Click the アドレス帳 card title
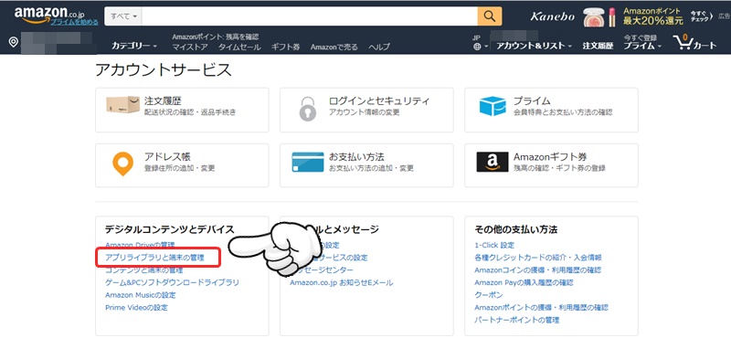Viewport: 731px width, 338px height. (x=167, y=157)
